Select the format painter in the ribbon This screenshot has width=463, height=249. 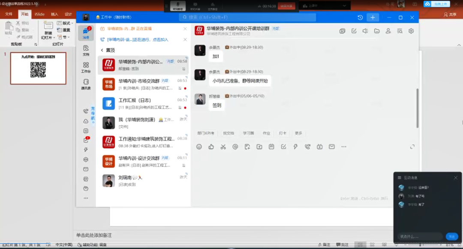24,36
